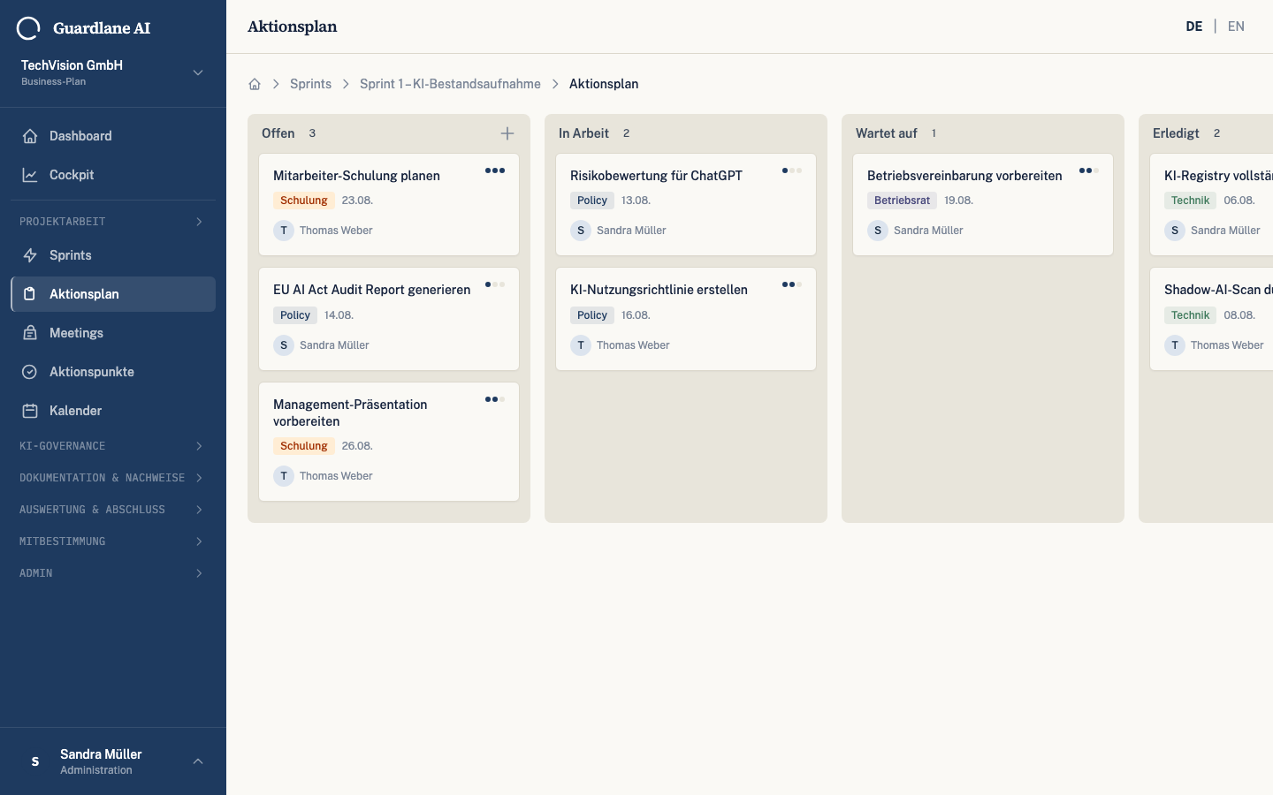Click priority dots on Risikobewertung für ChatGPT card
1273x795 pixels.
pos(792,170)
